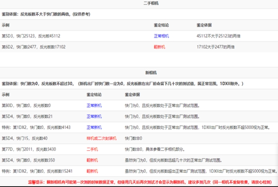This screenshot has height=187, width=278.
Task: Click the "翻新机" result for 反光板数350 row
Action: click(92, 160)
